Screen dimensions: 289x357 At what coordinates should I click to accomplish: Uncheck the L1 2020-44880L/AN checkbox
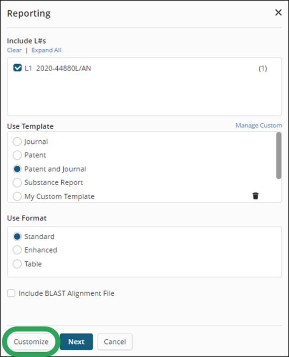click(x=17, y=68)
